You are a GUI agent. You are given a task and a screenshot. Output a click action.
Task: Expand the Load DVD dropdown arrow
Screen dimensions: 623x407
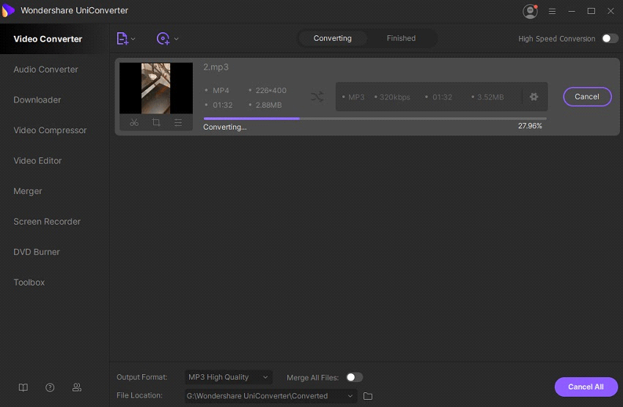pyautogui.click(x=177, y=39)
